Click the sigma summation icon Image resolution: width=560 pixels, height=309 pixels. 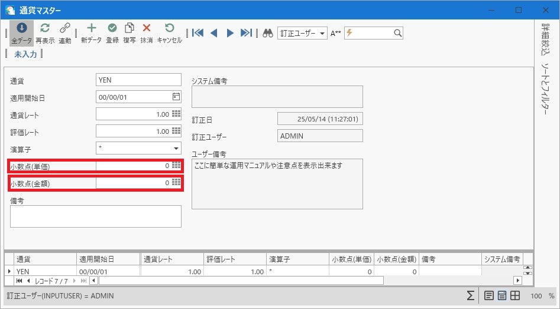pos(471,295)
